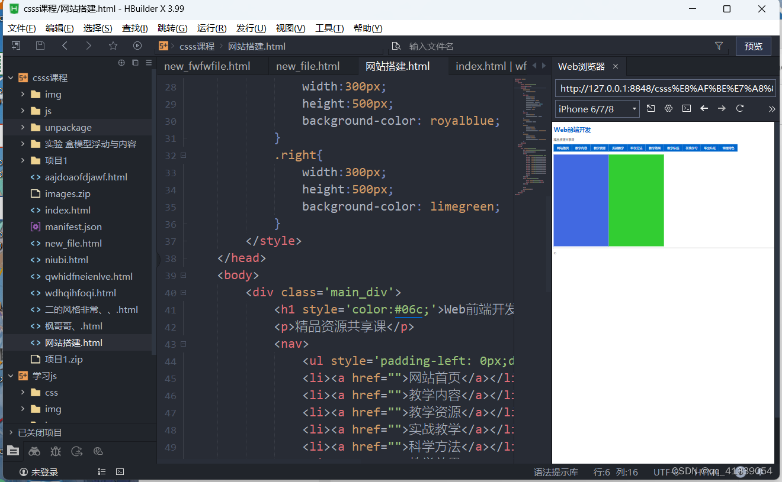
Task: Click the locate-current-file target icon in project panel
Action: (121, 62)
